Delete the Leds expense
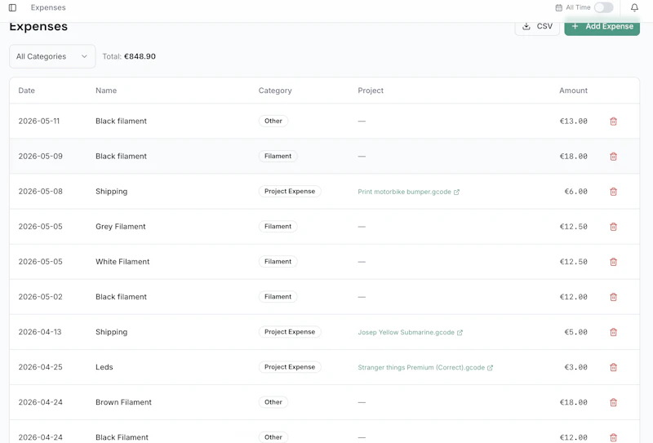653x443 pixels. [x=613, y=367]
